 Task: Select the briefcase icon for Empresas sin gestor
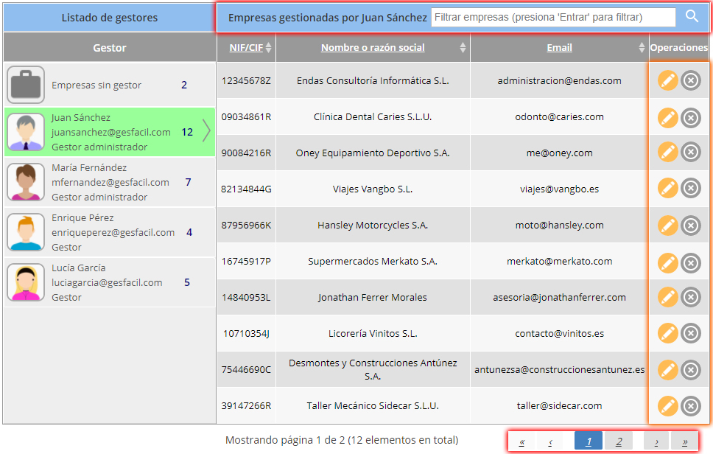[x=26, y=85]
